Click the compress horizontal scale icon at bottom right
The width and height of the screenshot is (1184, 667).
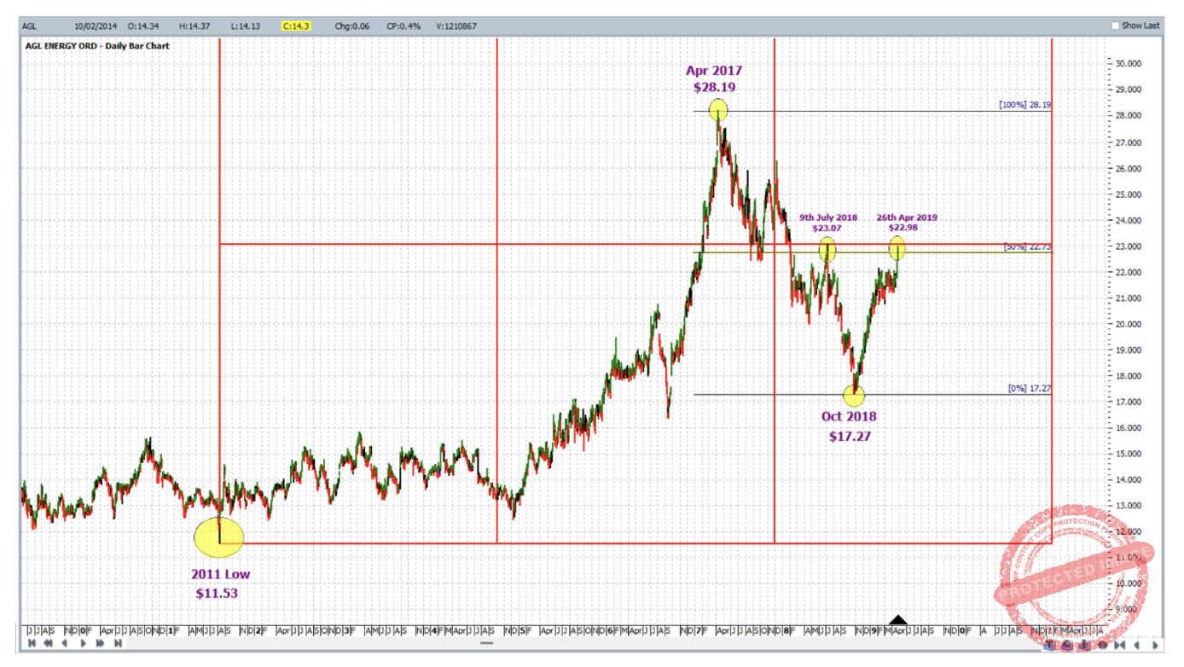(1119, 645)
